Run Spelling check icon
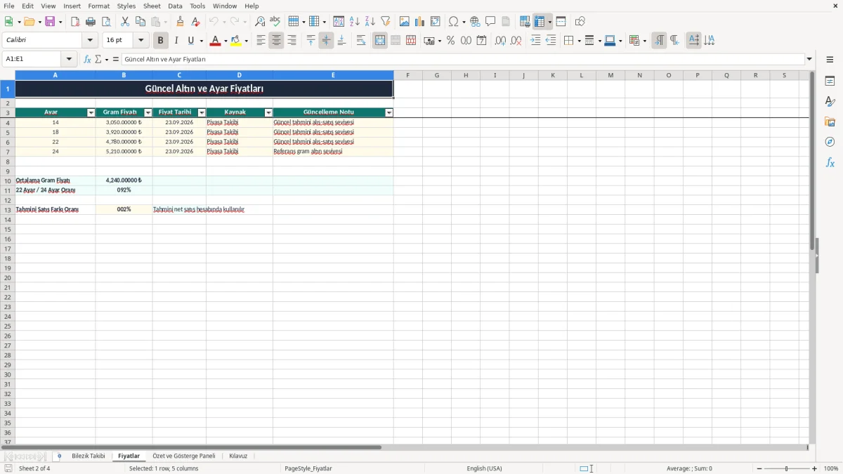Viewport: 843px width, 474px height. click(x=275, y=22)
